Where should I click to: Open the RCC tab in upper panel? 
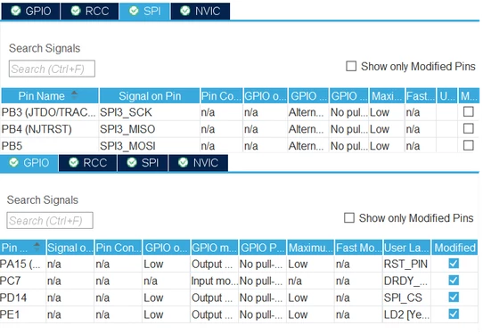pos(90,11)
